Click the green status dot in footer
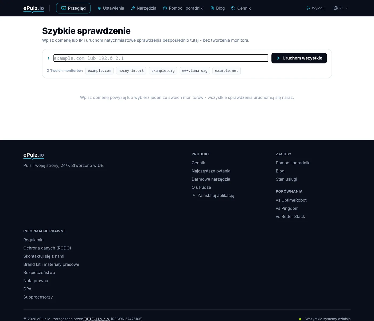Viewport: 374px width, 321px height. pyautogui.click(x=300, y=319)
